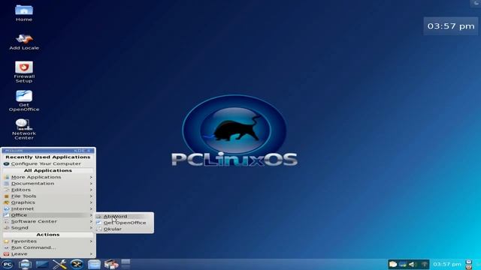
Task: Click the desktop clock widget showing 03:57 pm
Action: pyautogui.click(x=451, y=26)
